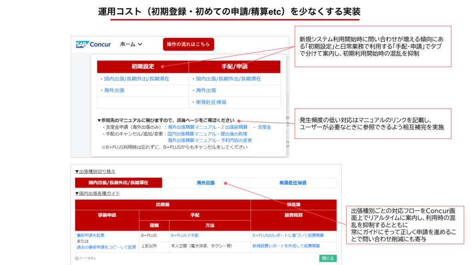Select the 初期設定 tab header
This screenshot has height=265, width=471.
point(143,66)
